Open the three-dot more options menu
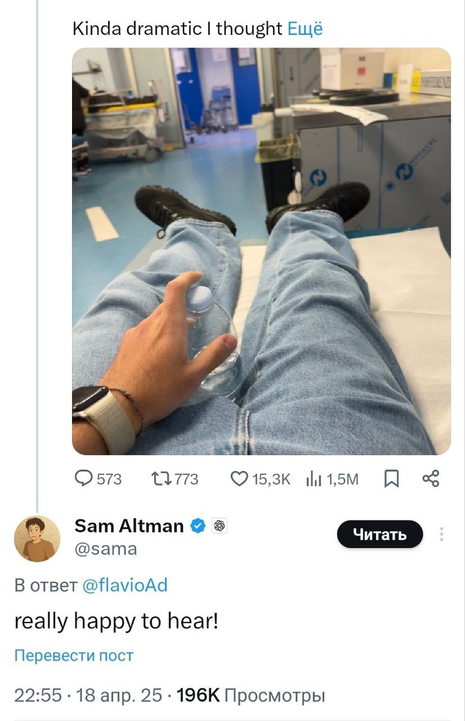 pyautogui.click(x=442, y=534)
